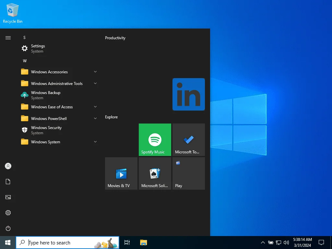Click the Explore group heading
Viewport: 332px width, 249px height.
pos(112,117)
